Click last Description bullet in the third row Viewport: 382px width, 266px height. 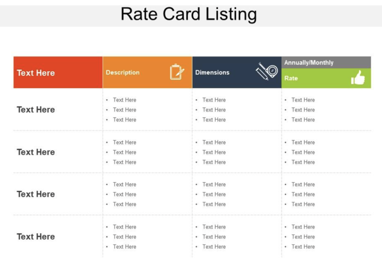point(125,204)
